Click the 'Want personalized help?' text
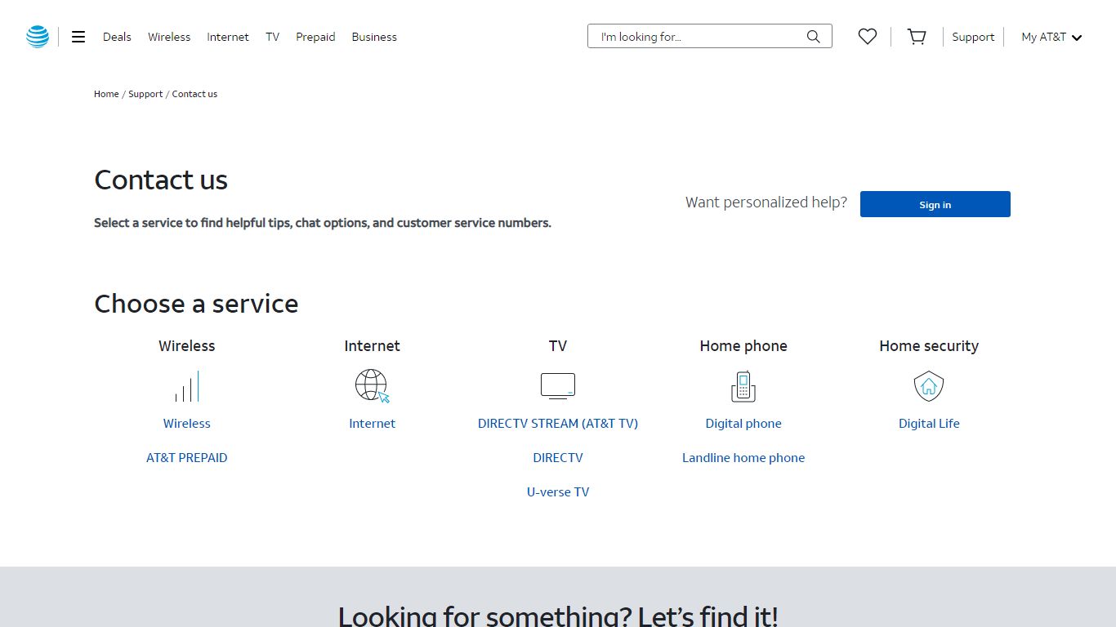The width and height of the screenshot is (1116, 627). point(766,202)
